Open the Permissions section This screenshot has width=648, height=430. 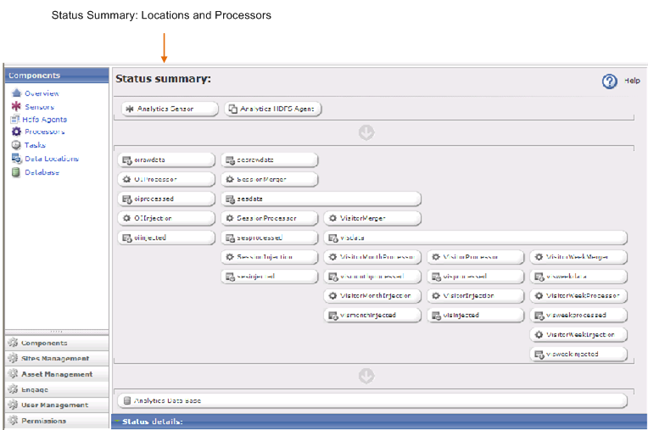pos(57,421)
